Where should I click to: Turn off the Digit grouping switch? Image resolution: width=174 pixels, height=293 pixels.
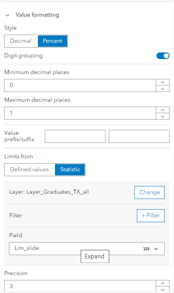click(163, 56)
